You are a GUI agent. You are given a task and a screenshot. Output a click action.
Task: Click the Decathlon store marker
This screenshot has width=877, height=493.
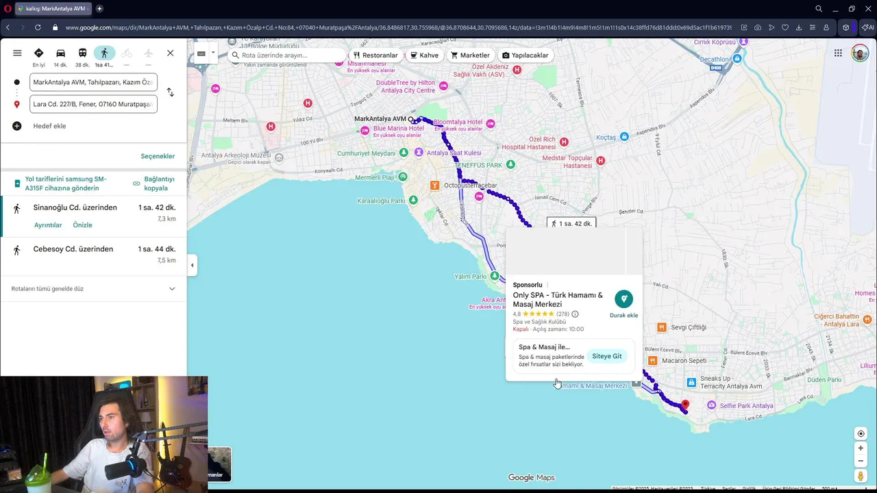pos(737,59)
